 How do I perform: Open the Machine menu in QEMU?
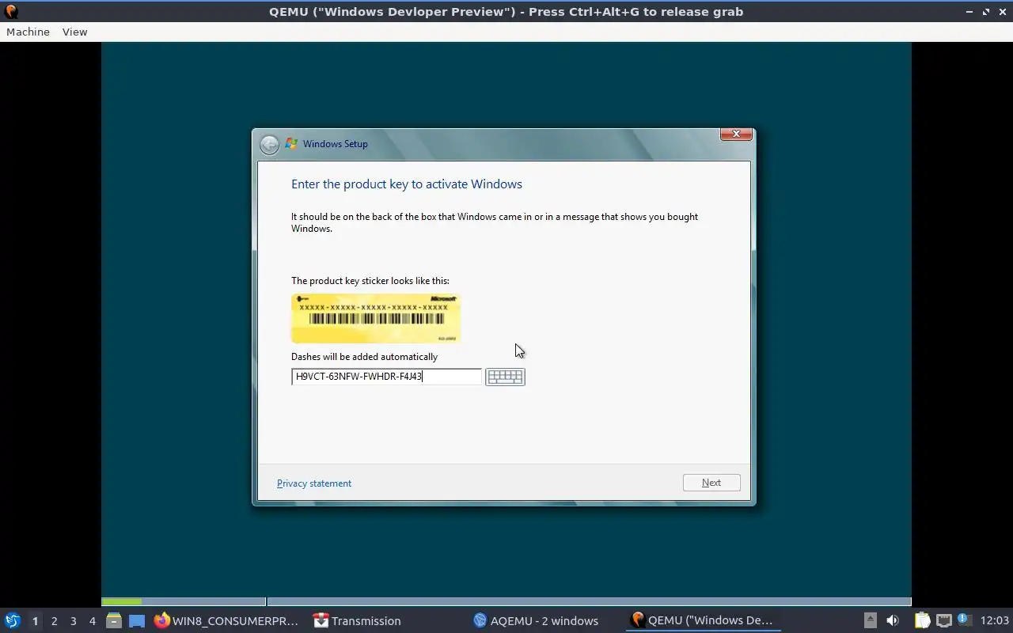coord(28,32)
